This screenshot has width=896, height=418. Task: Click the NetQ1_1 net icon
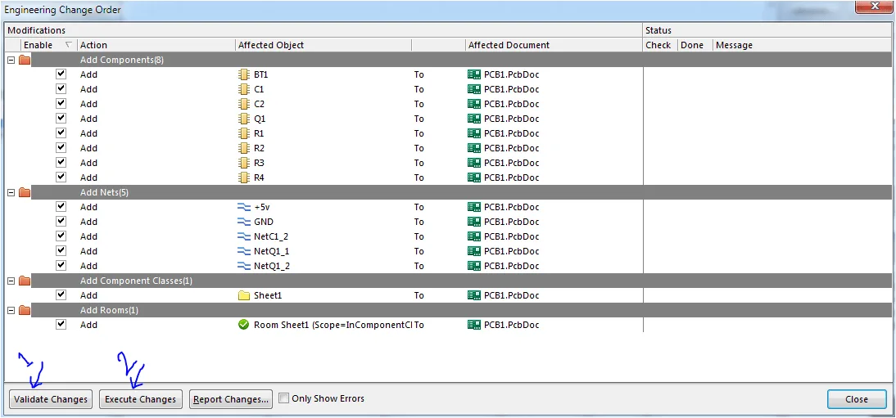244,251
